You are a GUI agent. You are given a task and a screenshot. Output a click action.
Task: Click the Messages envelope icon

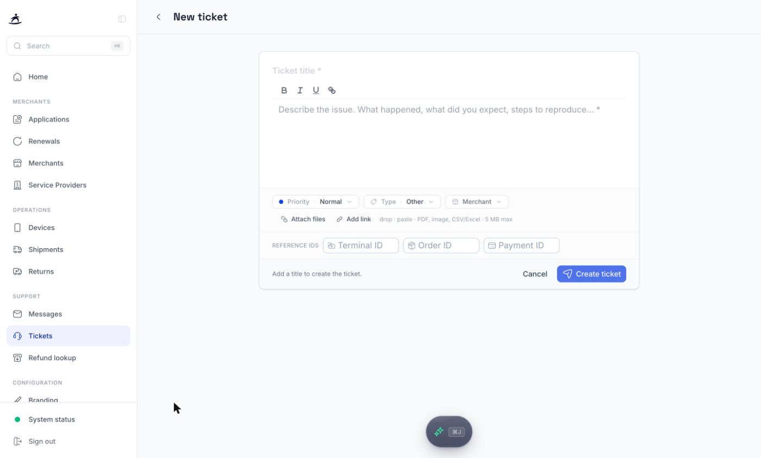(x=17, y=314)
